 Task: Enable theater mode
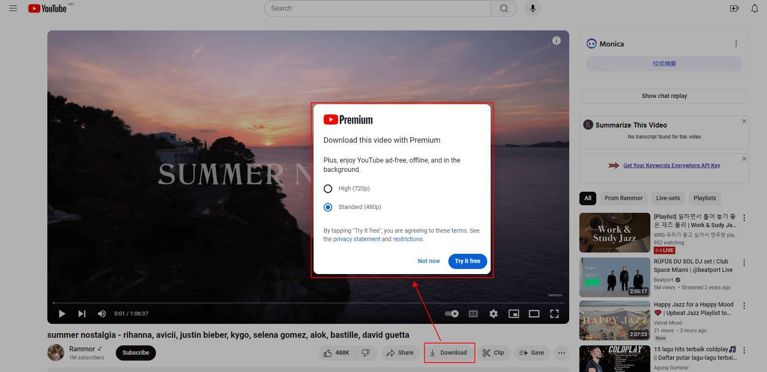click(x=534, y=314)
